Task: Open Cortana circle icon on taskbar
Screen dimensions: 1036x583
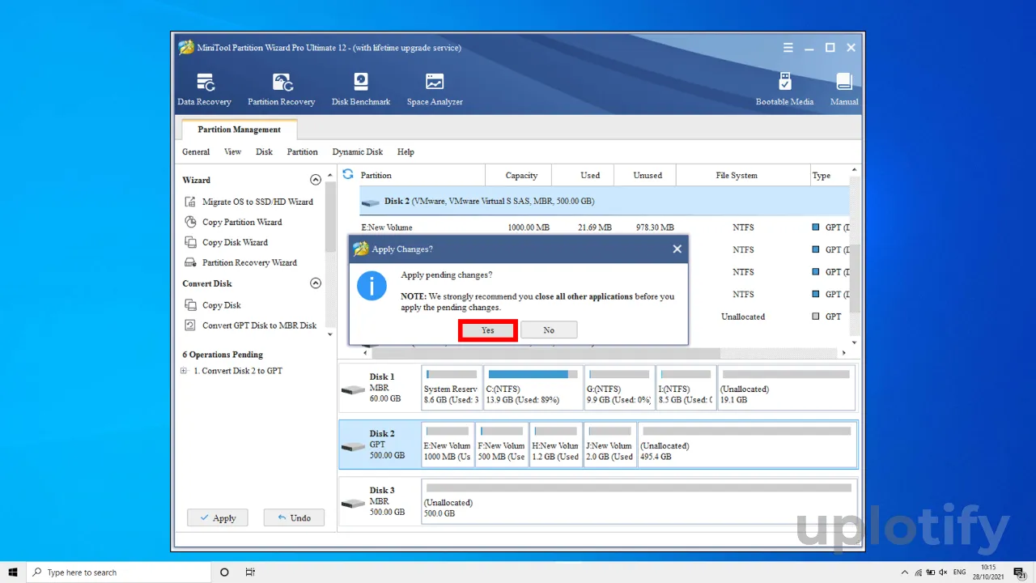Action: pyautogui.click(x=224, y=572)
